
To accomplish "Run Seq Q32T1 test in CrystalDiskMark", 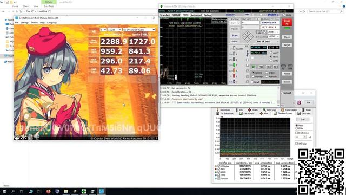I will point(94,41).
